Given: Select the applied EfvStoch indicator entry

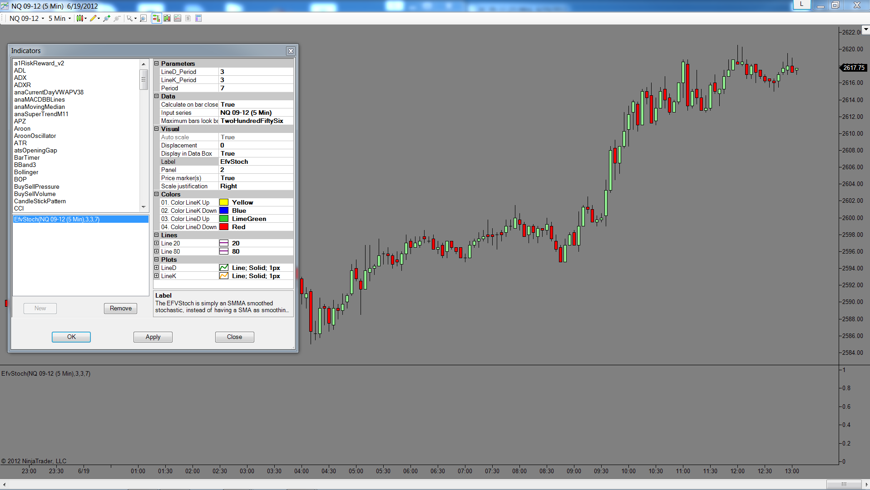Looking at the screenshot, I should (81, 219).
